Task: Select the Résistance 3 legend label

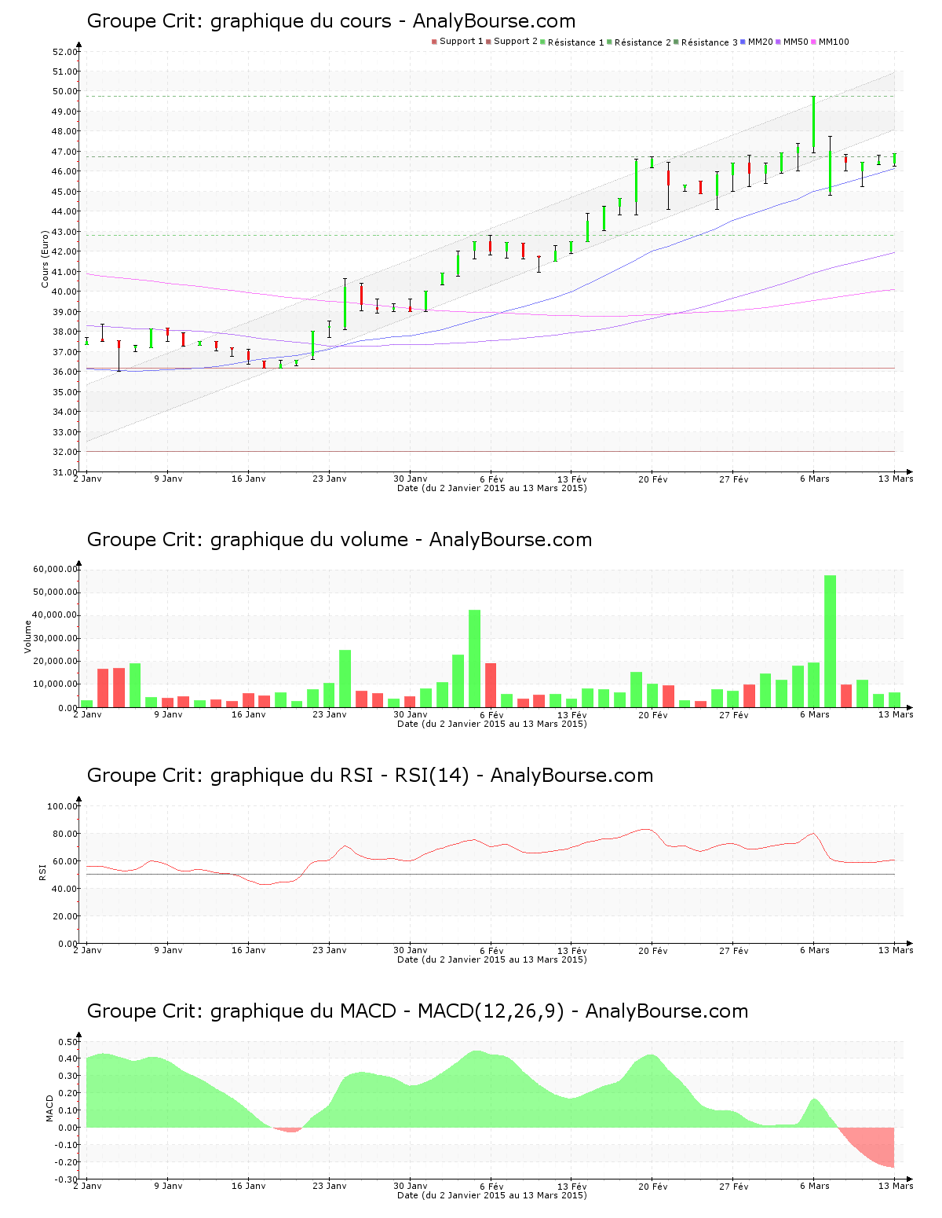Action: pyautogui.click(x=710, y=42)
